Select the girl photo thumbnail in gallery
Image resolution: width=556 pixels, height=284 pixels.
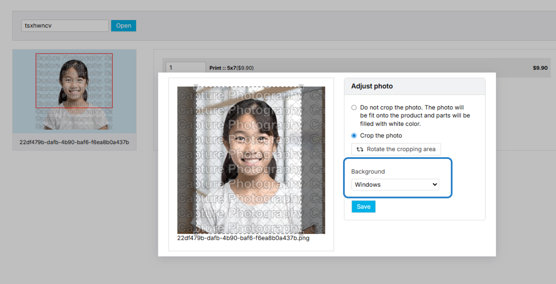[x=74, y=91]
